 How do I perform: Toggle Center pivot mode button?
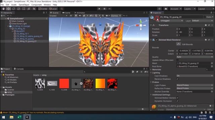click(x=43, y=9)
